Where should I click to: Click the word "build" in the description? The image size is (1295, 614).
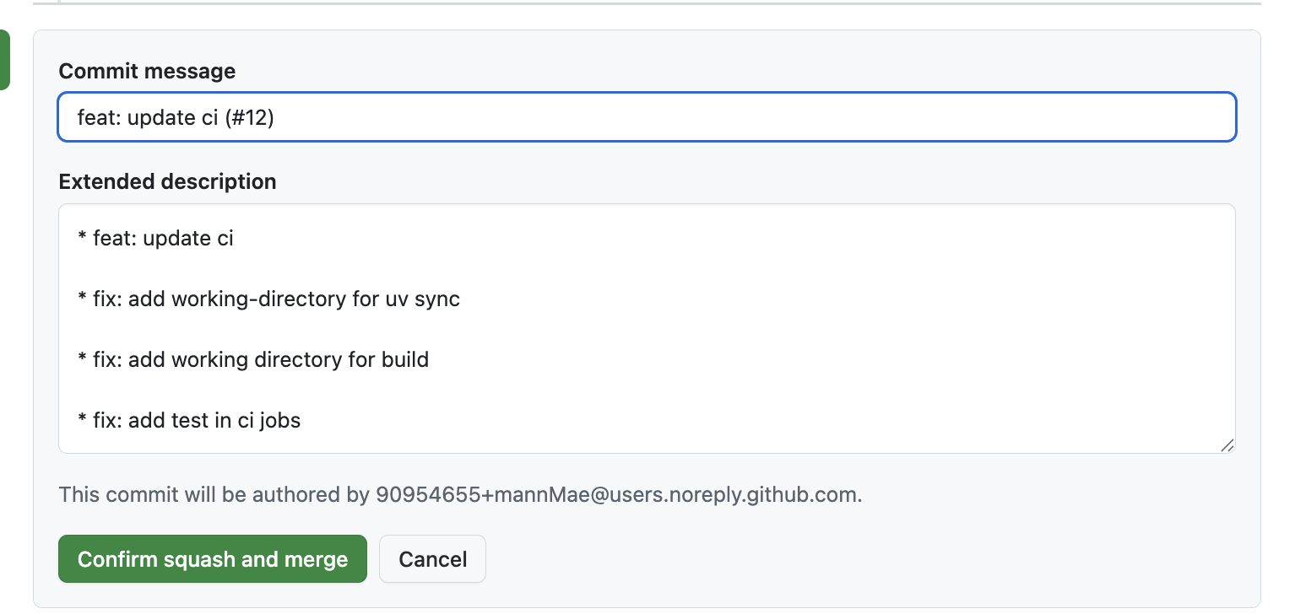pyautogui.click(x=404, y=360)
